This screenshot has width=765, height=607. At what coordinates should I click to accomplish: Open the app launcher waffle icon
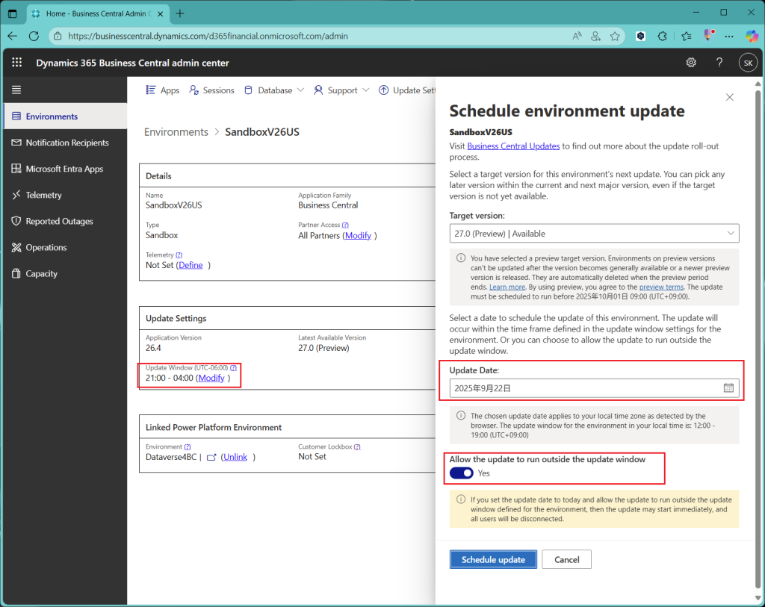pos(17,63)
